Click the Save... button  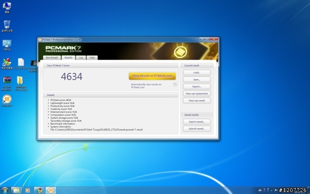coord(197,80)
